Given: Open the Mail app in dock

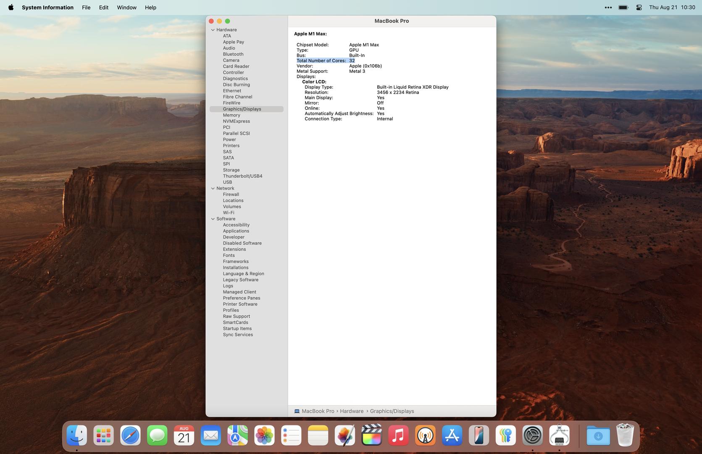Looking at the screenshot, I should (210, 436).
